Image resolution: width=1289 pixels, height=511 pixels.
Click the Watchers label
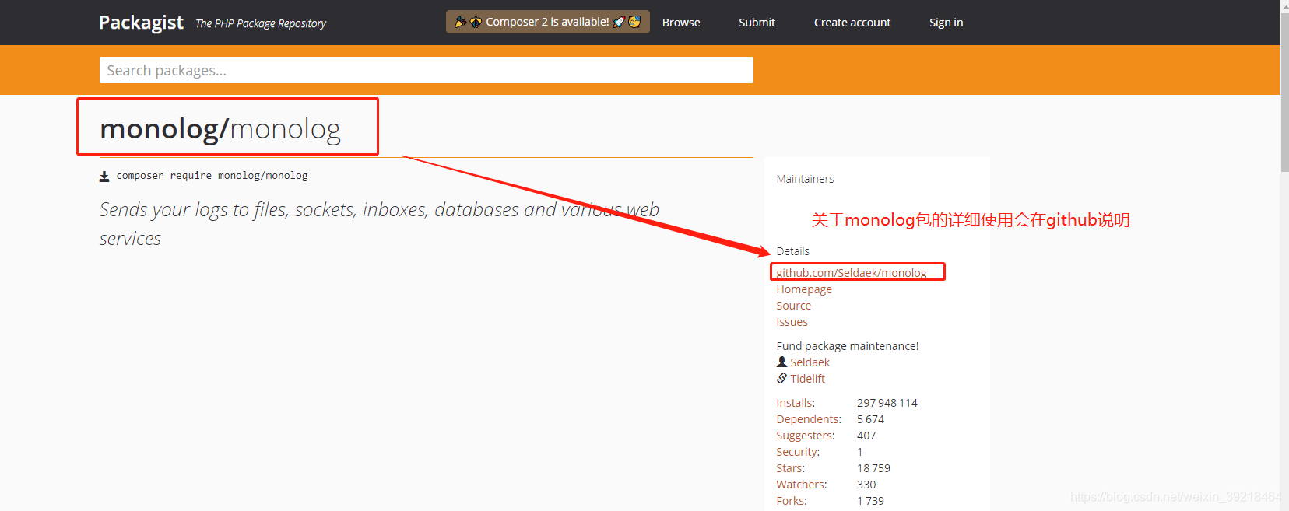(802, 485)
